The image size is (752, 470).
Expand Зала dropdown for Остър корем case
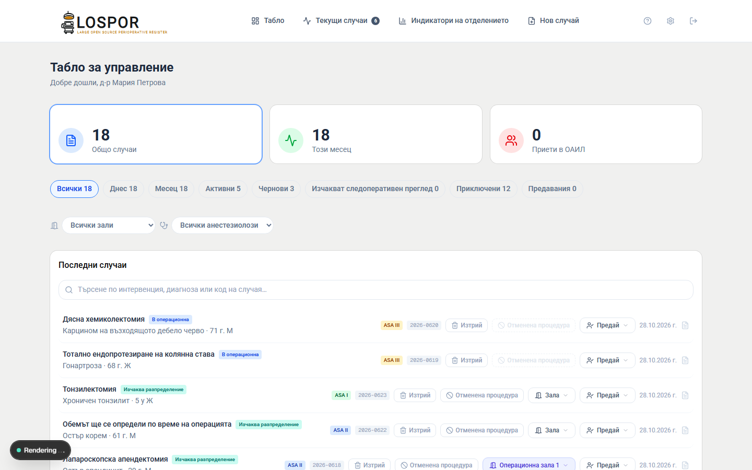(x=551, y=430)
